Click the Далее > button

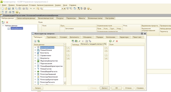(x=105, y=88)
